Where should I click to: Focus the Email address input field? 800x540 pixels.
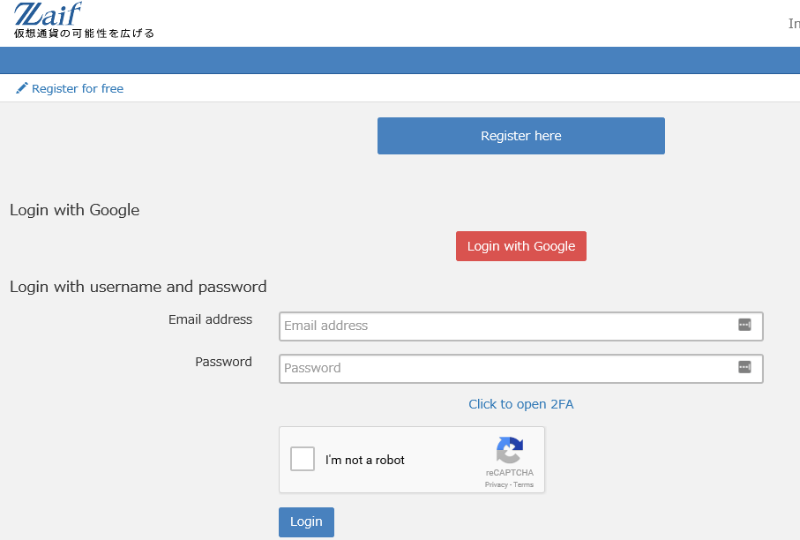coord(521,326)
